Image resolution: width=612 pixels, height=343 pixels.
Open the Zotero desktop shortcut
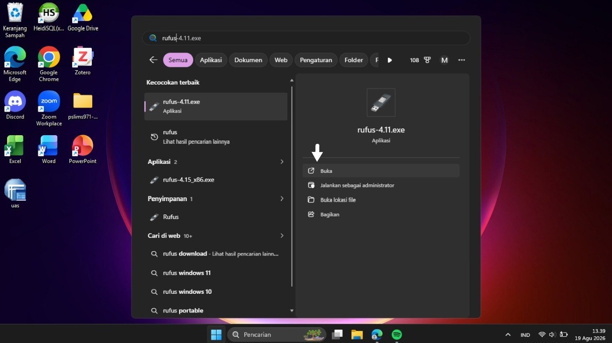[83, 61]
